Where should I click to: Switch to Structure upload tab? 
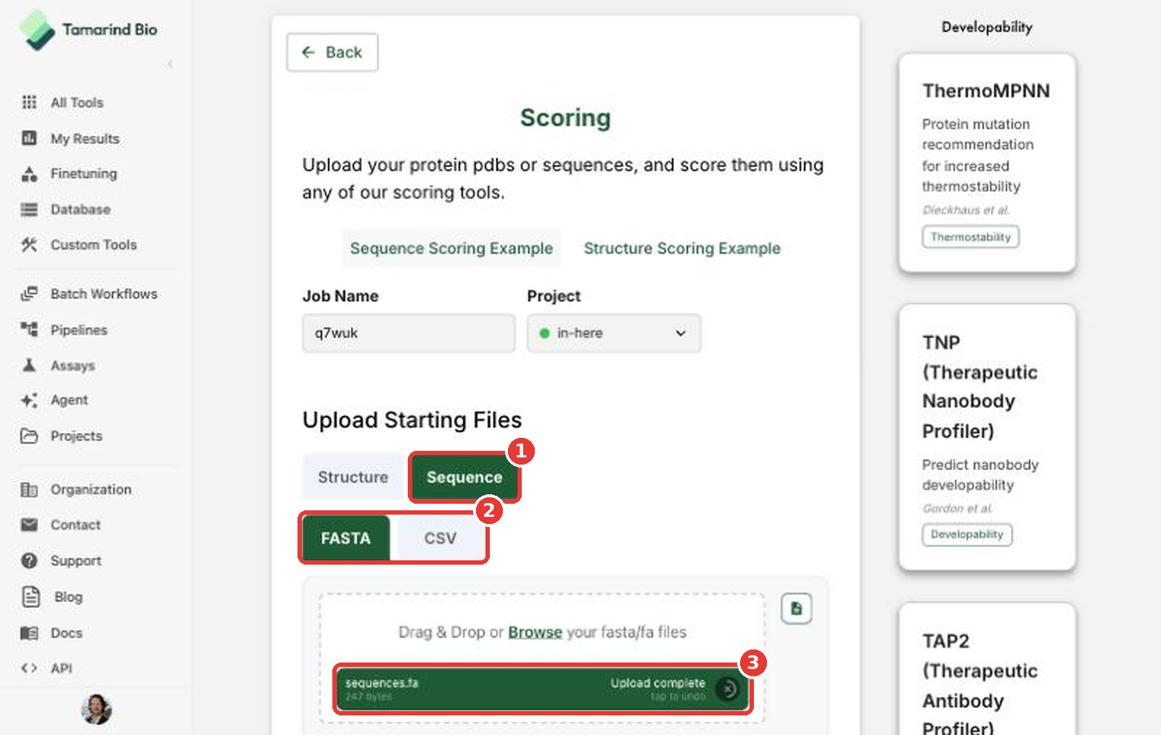(x=353, y=477)
